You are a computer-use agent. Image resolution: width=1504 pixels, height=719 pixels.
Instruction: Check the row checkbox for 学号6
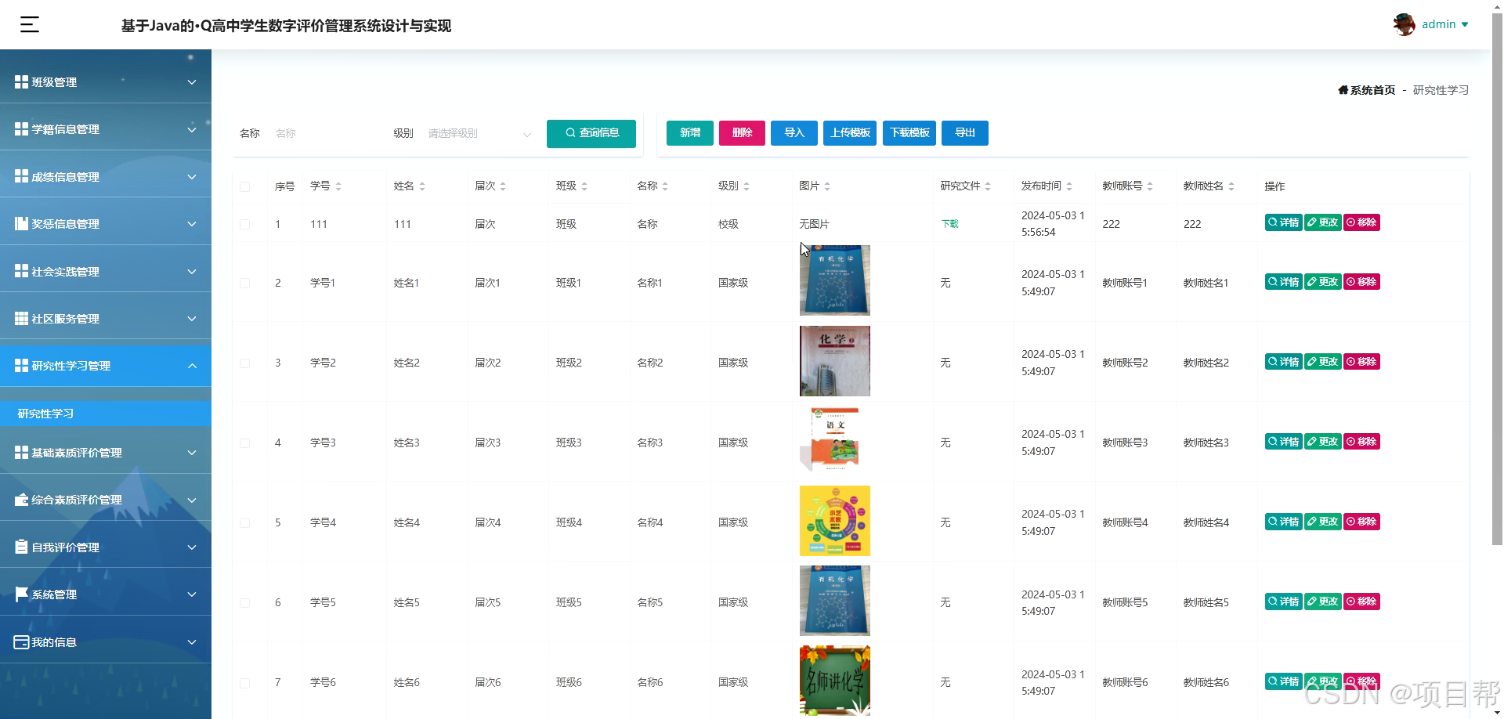(x=245, y=682)
